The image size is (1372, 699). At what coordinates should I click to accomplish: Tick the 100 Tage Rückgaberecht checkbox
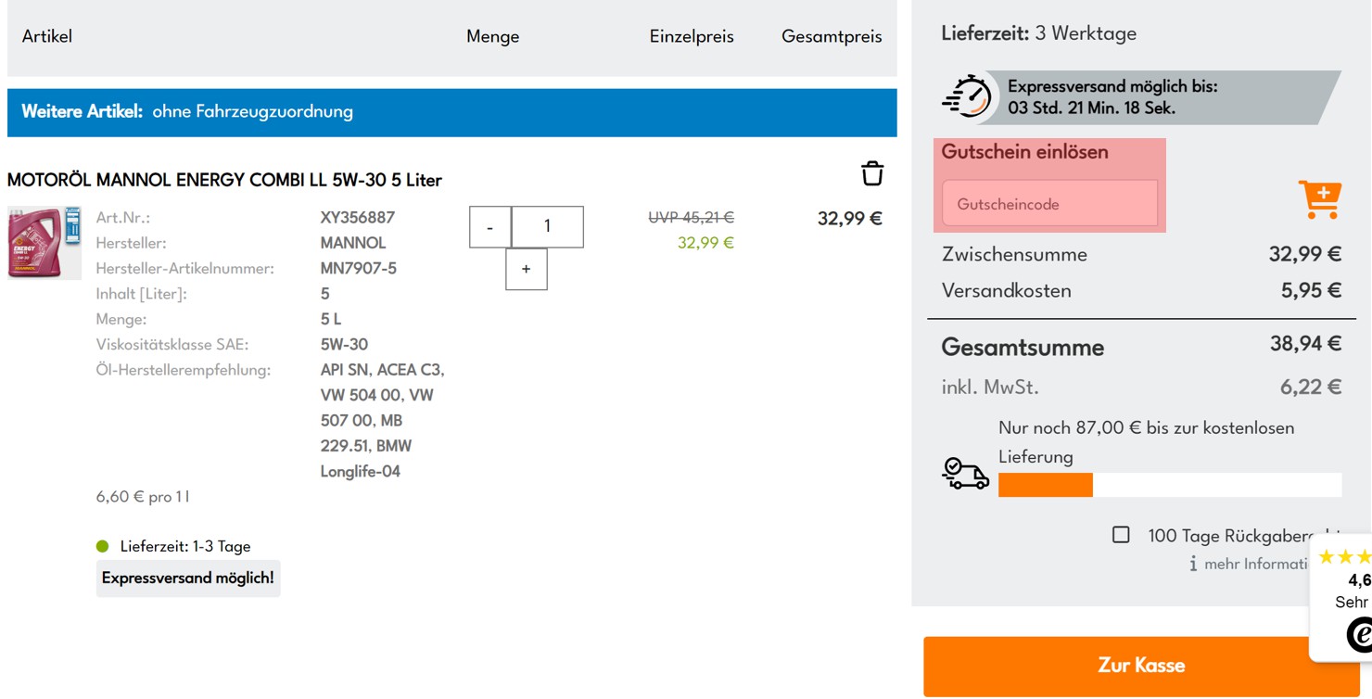[1121, 535]
